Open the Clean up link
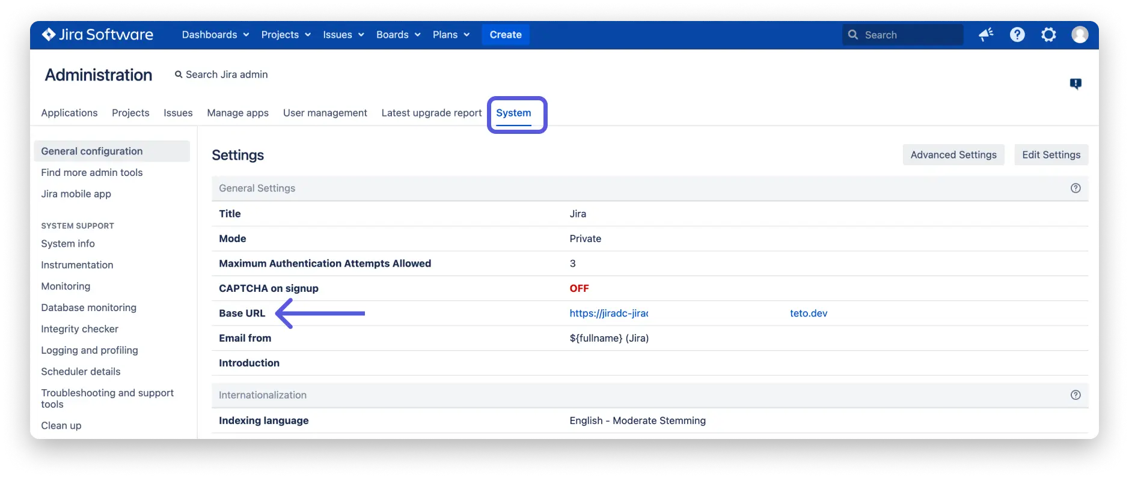Viewport: 1129px width, 478px height. (x=61, y=426)
